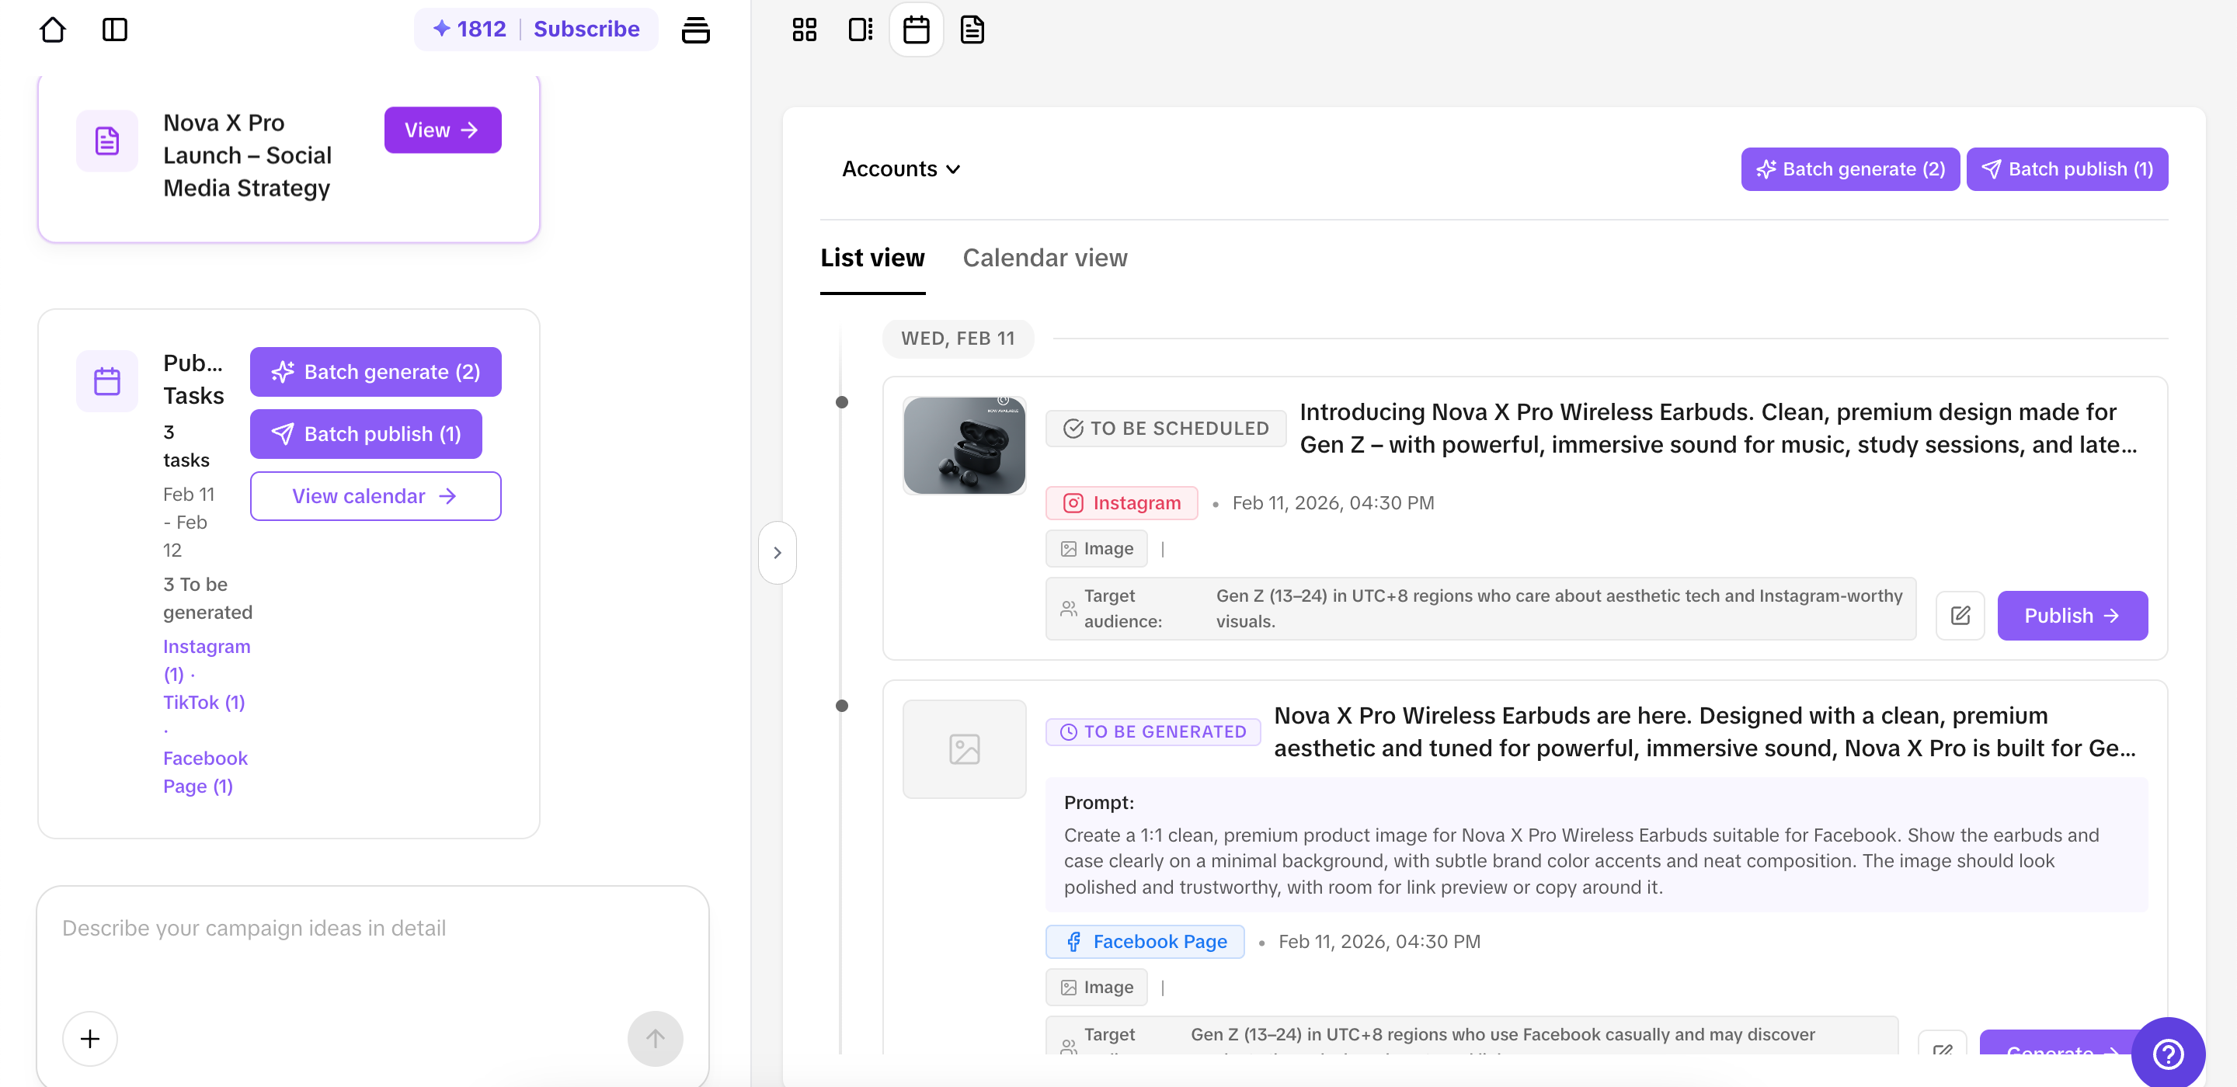
Task: Open the document notes icon
Action: [x=972, y=30]
